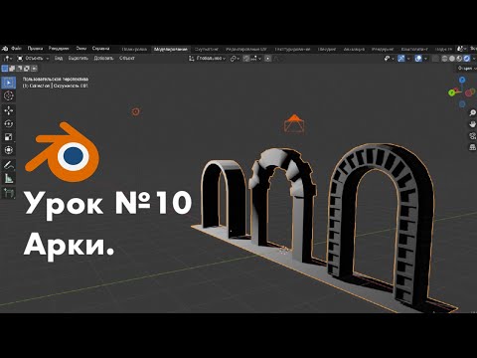Switch to the Анимация workspace tab
This screenshot has width=477, height=358.
click(x=354, y=49)
